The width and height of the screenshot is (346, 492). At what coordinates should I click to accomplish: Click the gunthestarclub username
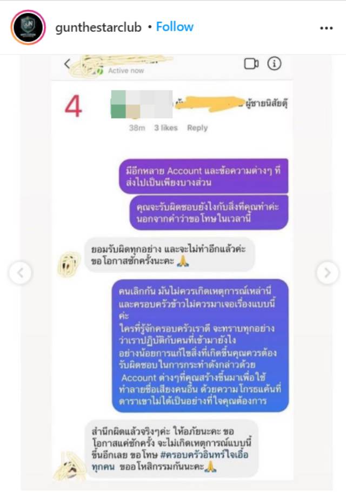pos(98,28)
